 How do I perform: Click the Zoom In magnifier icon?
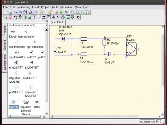[83, 12]
